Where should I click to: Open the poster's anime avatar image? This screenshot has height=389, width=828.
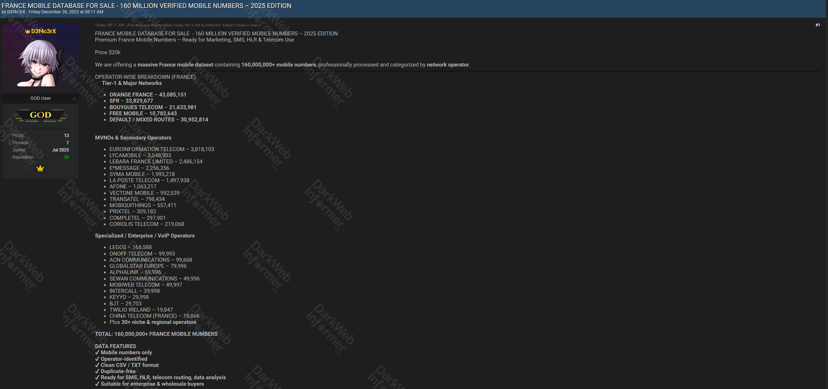pos(40,63)
